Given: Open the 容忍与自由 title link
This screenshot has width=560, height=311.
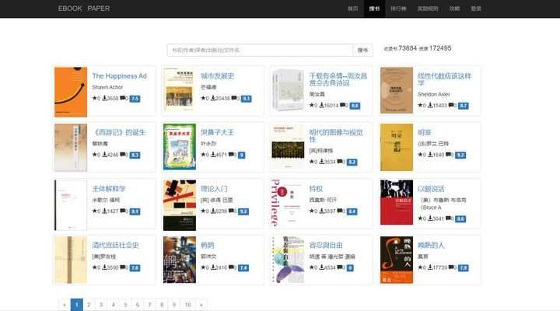Looking at the screenshot, I should (326, 245).
